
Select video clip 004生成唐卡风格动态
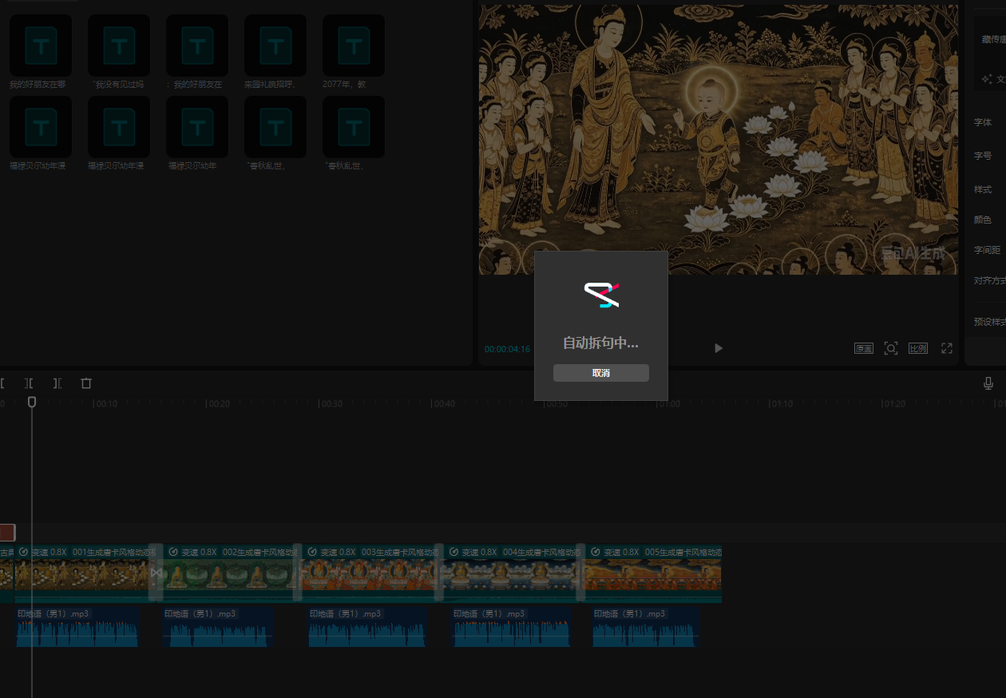511,573
